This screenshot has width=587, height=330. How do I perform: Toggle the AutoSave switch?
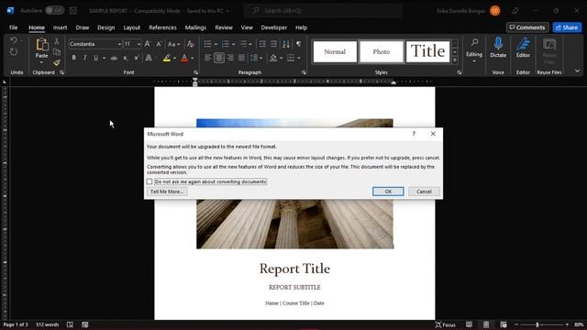55,10
